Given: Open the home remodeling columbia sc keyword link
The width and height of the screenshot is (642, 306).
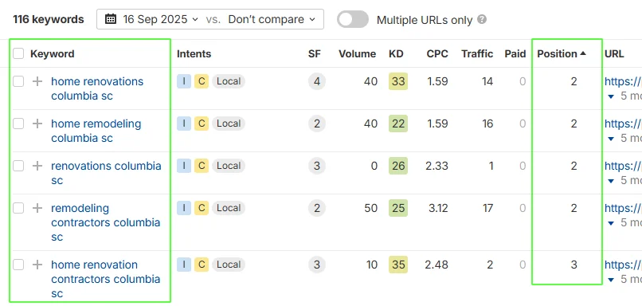Looking at the screenshot, I should coord(96,131).
